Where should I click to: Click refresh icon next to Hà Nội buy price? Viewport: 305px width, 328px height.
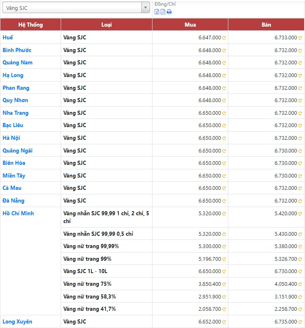point(224,138)
